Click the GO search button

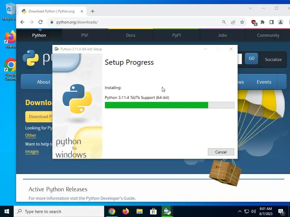click(251, 58)
